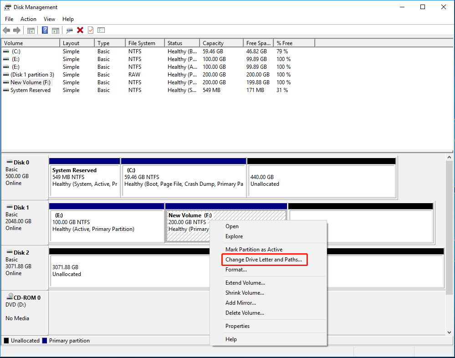
Task: Click the blue Primary partition legend swatch
Action: (x=44, y=341)
